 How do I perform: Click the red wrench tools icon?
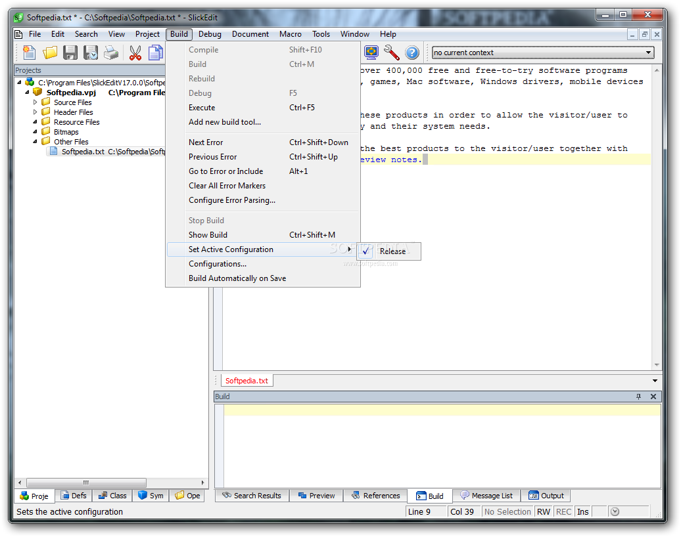392,53
